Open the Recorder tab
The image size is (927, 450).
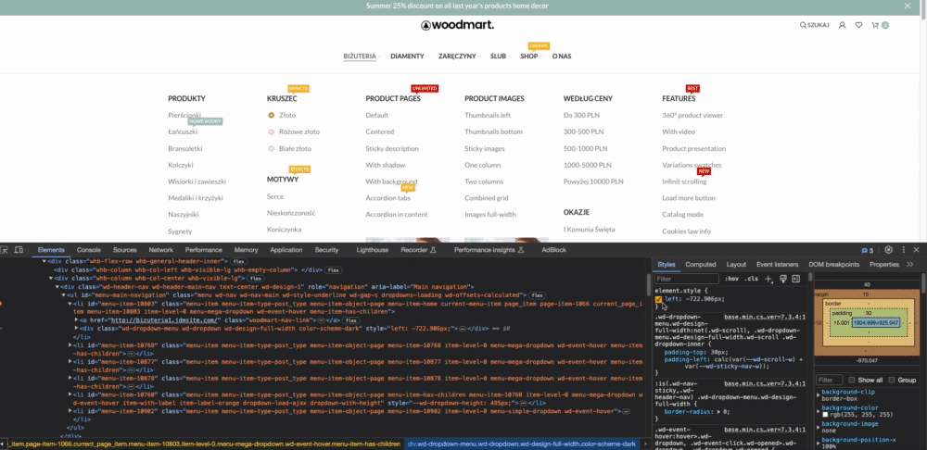tap(418, 250)
